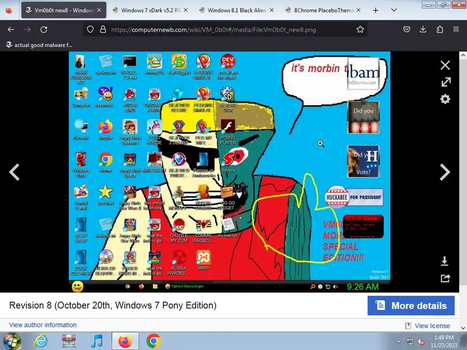Viewport: 467px width, 350px height.
Task: Switch to Windows 8.1 Black Alien tab
Action: (237, 10)
